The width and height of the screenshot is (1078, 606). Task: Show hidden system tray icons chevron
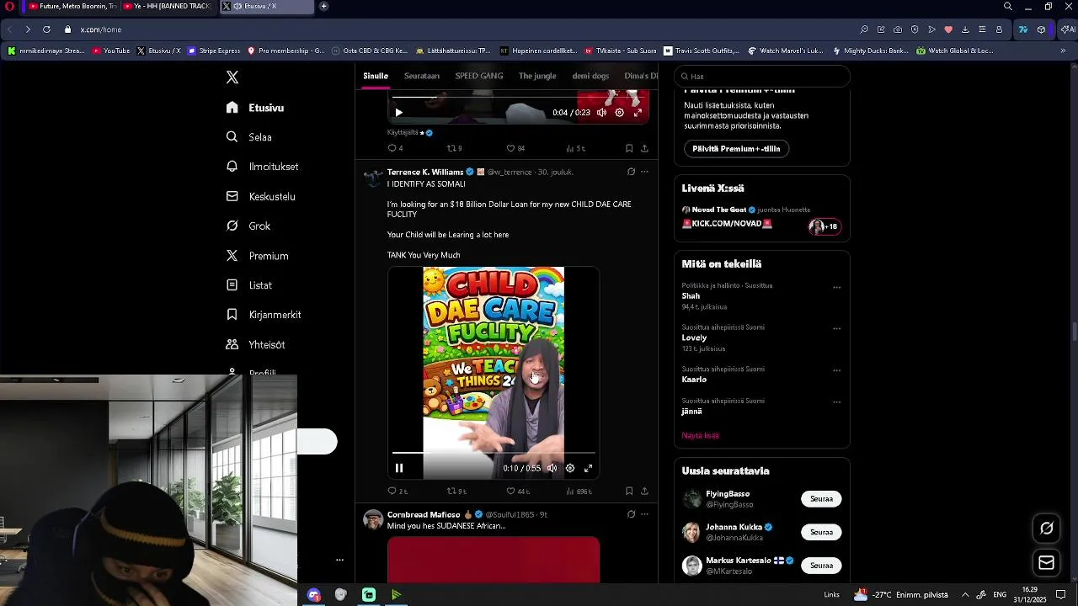click(x=965, y=595)
